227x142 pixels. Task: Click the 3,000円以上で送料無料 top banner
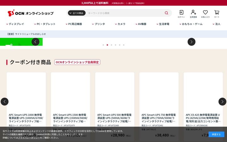[95, 3]
